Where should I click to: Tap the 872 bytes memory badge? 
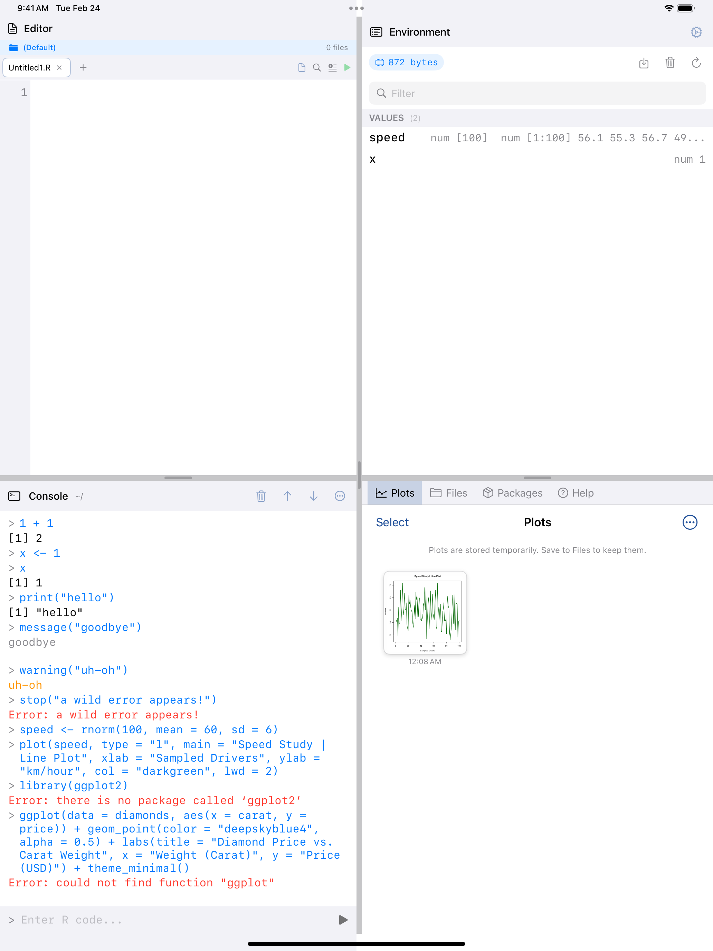coord(406,62)
